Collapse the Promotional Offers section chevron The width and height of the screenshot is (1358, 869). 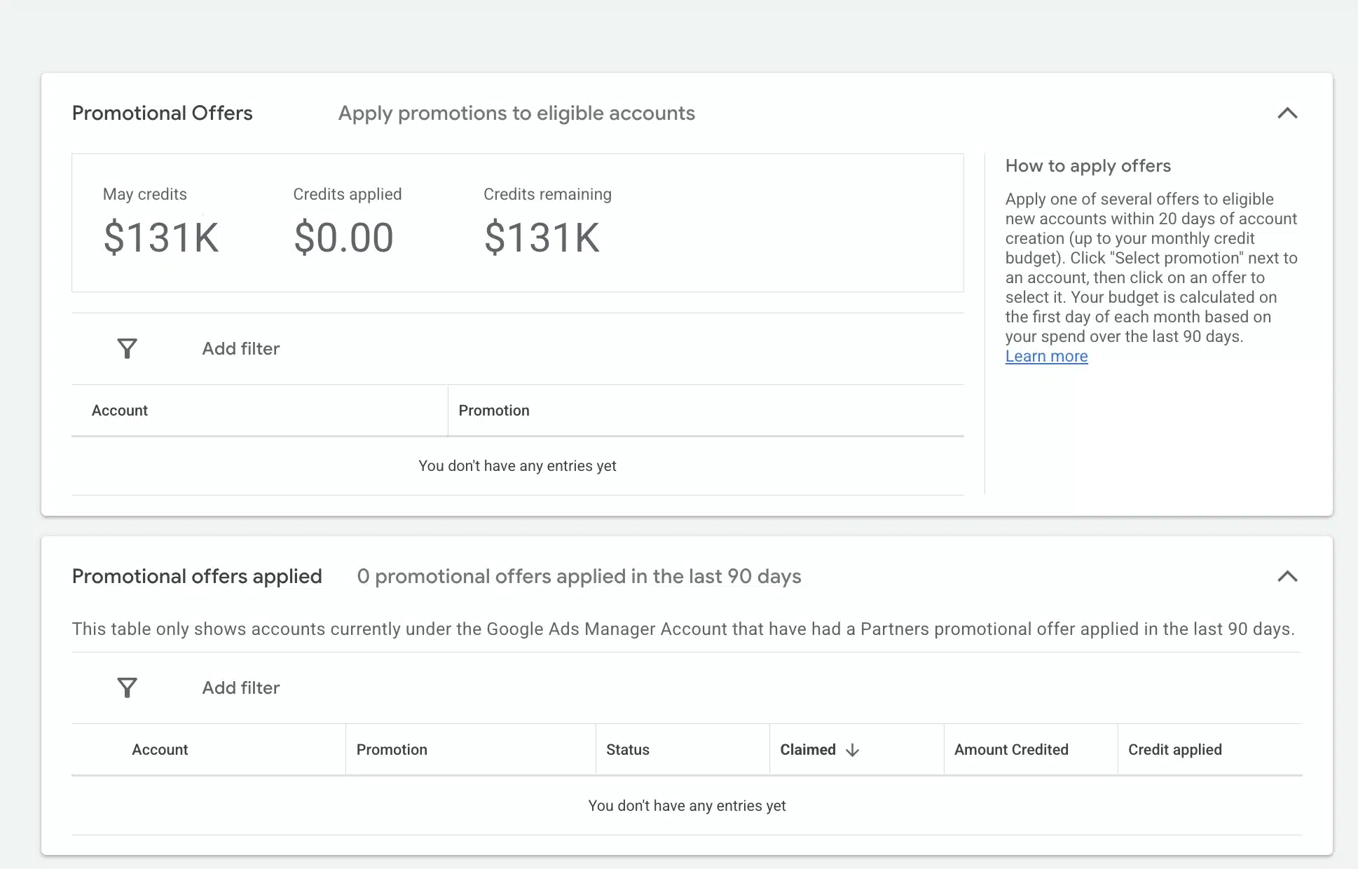click(x=1287, y=113)
